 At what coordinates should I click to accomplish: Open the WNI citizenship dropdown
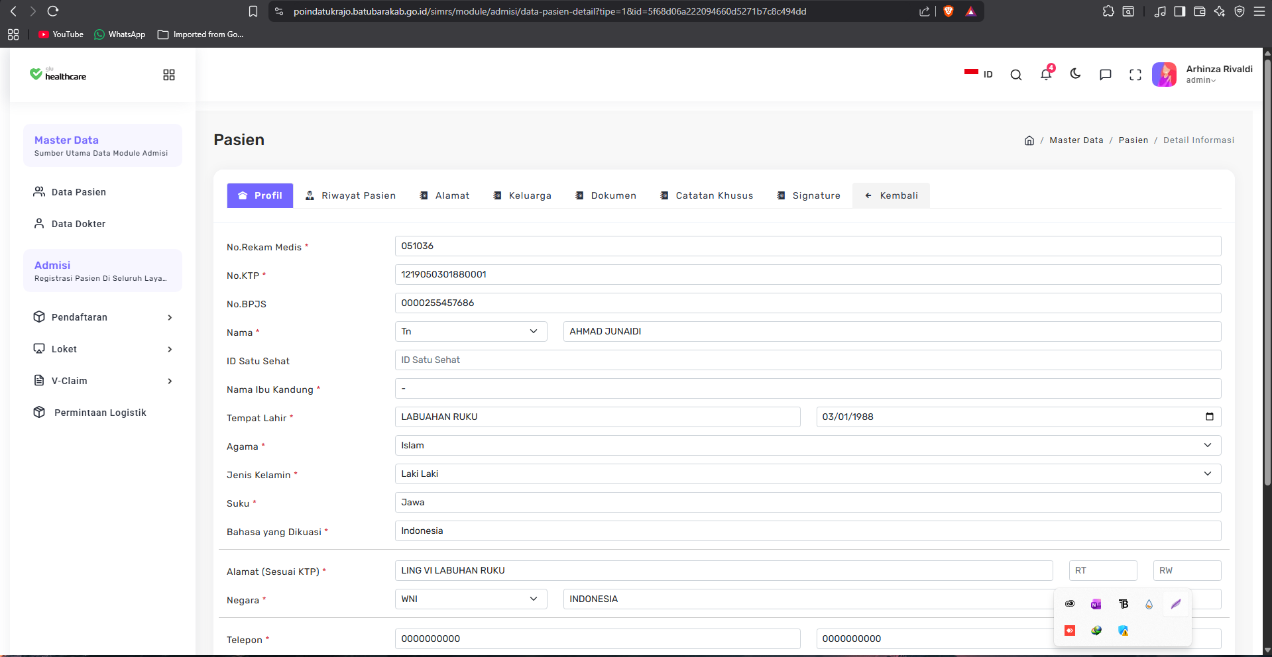471,599
